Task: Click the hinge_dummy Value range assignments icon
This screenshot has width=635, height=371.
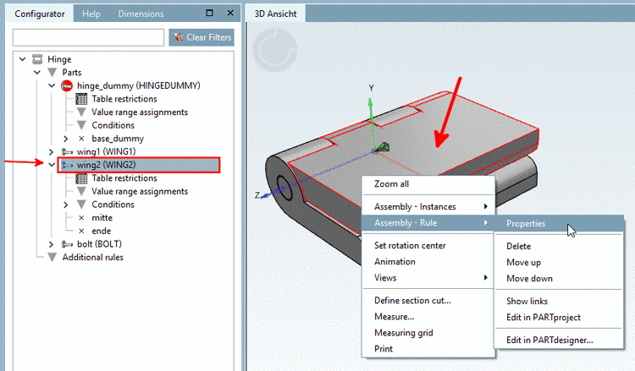Action: [x=81, y=112]
